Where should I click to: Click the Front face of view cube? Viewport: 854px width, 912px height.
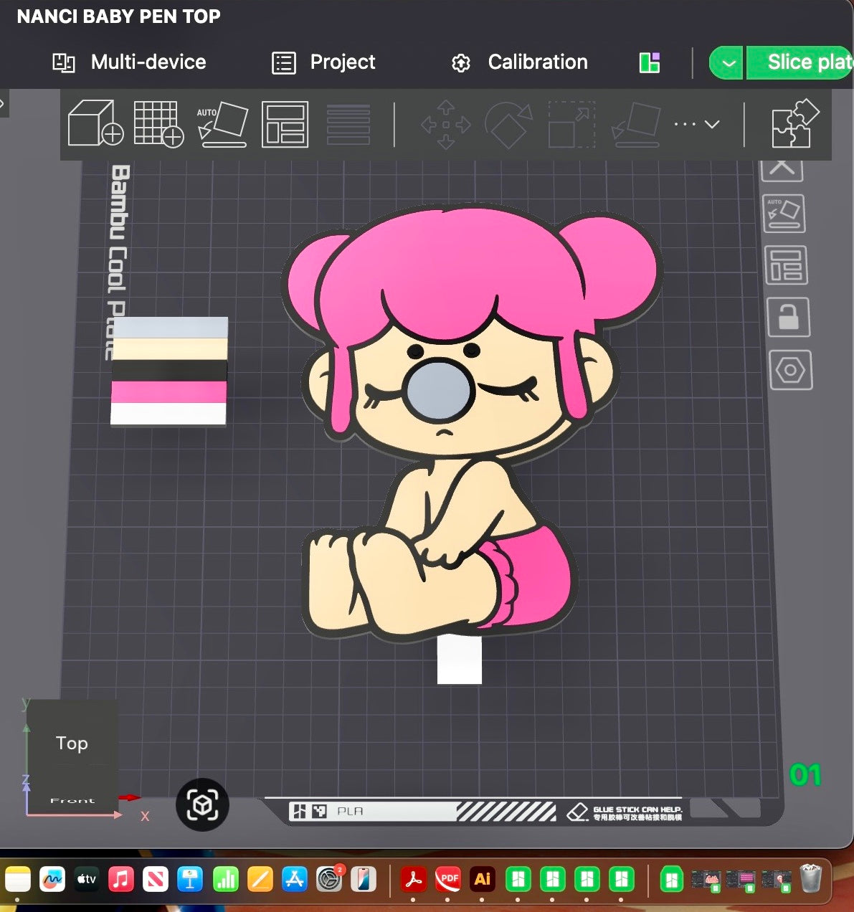coord(72,799)
